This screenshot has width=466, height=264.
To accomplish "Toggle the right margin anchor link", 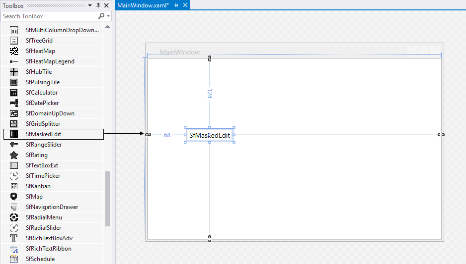I will [x=441, y=135].
